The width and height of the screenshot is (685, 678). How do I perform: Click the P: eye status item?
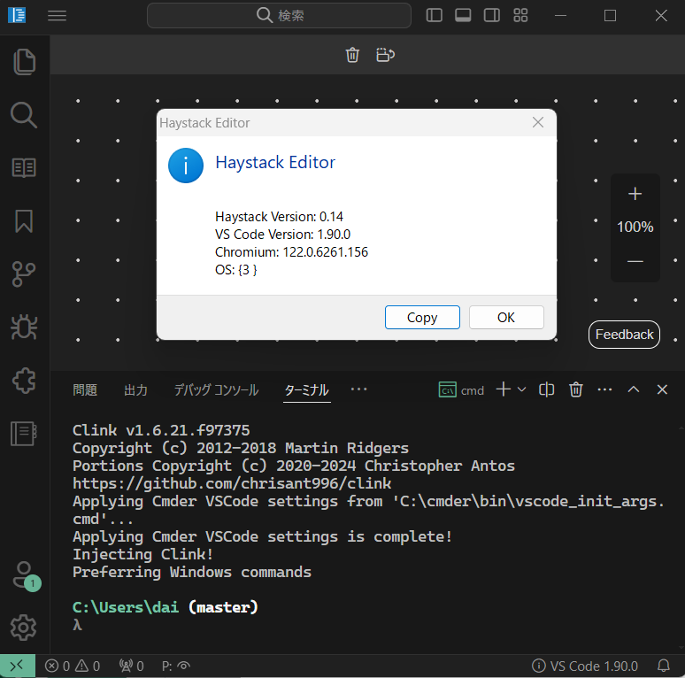click(x=176, y=666)
